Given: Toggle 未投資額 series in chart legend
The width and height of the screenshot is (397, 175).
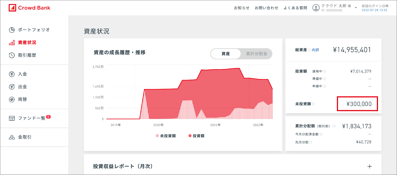Looking at the screenshot, I should [x=166, y=136].
